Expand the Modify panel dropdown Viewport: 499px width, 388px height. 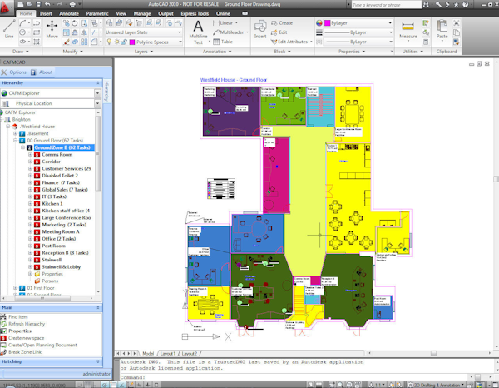(x=73, y=52)
